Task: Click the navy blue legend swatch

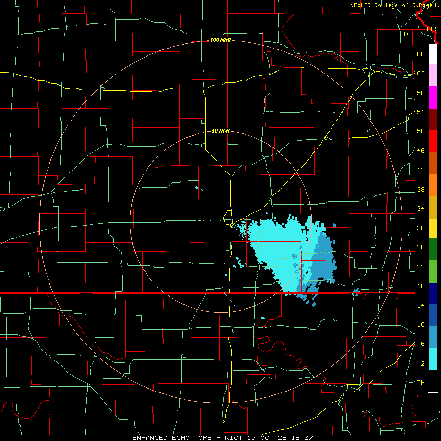Action: [433, 294]
